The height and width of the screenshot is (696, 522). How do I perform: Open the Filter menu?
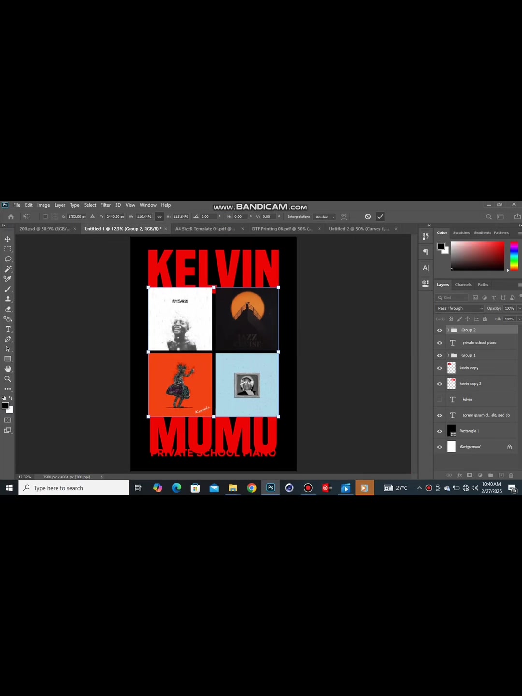tap(105, 205)
